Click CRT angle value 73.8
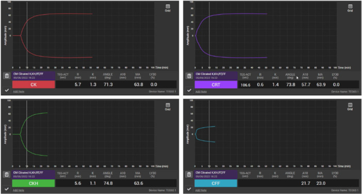 [290, 84]
